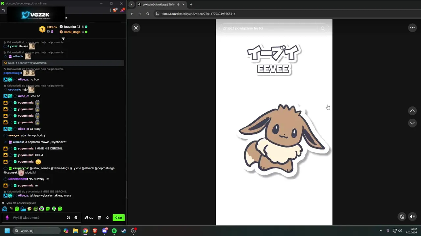This screenshot has width=421, height=236.
Task: Open Brave Shields icon in Kick window
Action: (x=115, y=10)
